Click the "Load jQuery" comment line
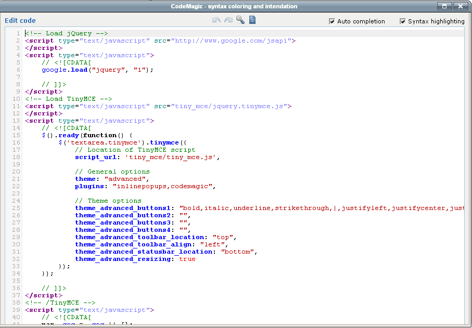 click(67, 33)
